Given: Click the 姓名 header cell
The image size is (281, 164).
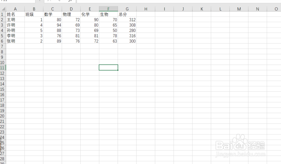Looking at the screenshot, I should click(x=15, y=14).
